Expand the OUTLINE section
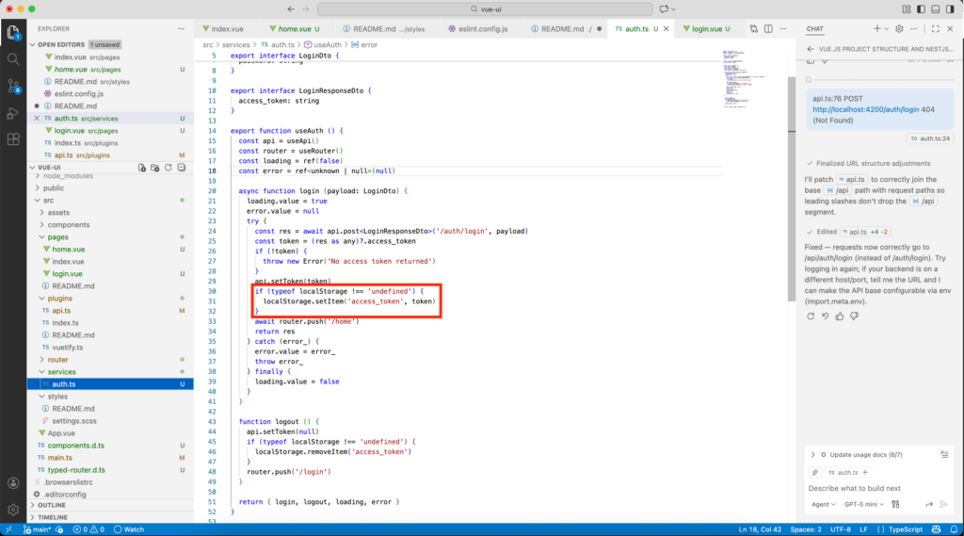964x536 pixels. (x=52, y=505)
